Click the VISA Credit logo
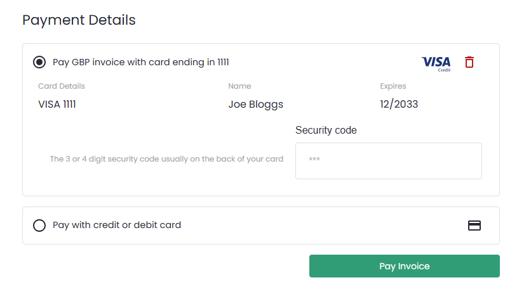 pyautogui.click(x=436, y=63)
